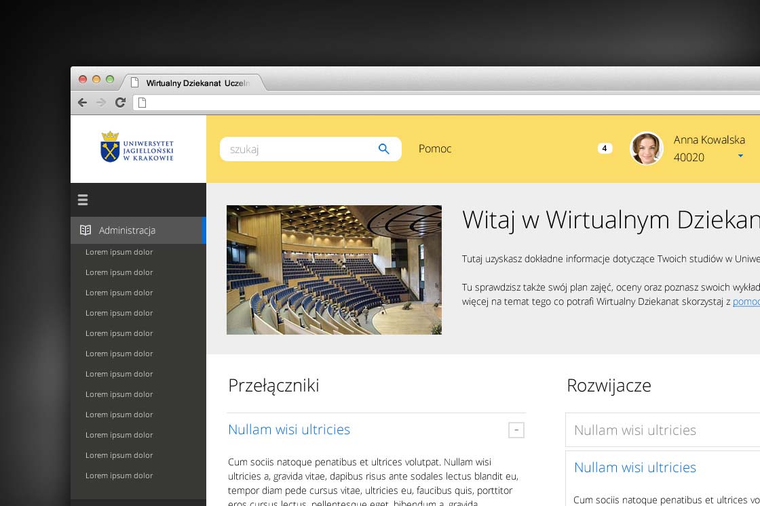Follow the pomoc hyperlink in welcome text

pos(746,301)
